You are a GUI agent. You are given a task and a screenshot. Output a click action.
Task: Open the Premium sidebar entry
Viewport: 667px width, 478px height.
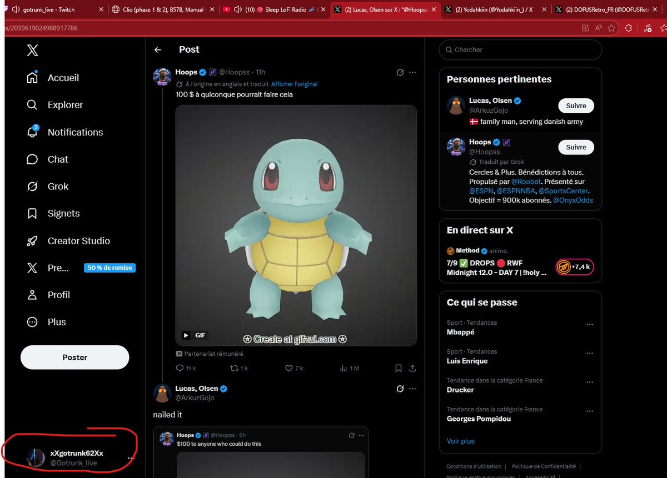(48, 268)
